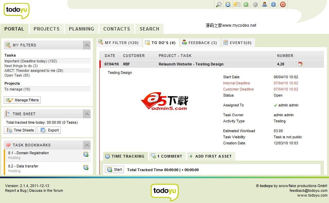Click the Project - Task column header

[175, 56]
